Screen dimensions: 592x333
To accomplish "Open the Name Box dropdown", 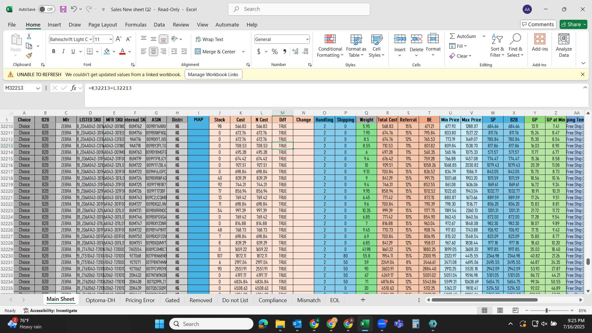I will click(38, 88).
